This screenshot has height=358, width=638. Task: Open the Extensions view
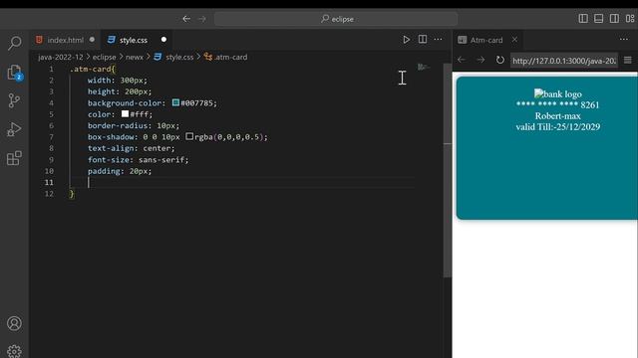click(14, 158)
